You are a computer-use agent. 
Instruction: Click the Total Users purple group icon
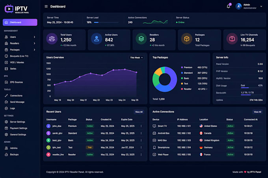(x=52, y=39)
